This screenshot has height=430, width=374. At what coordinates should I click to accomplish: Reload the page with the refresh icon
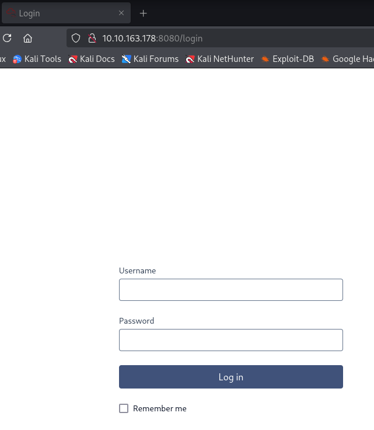7,38
